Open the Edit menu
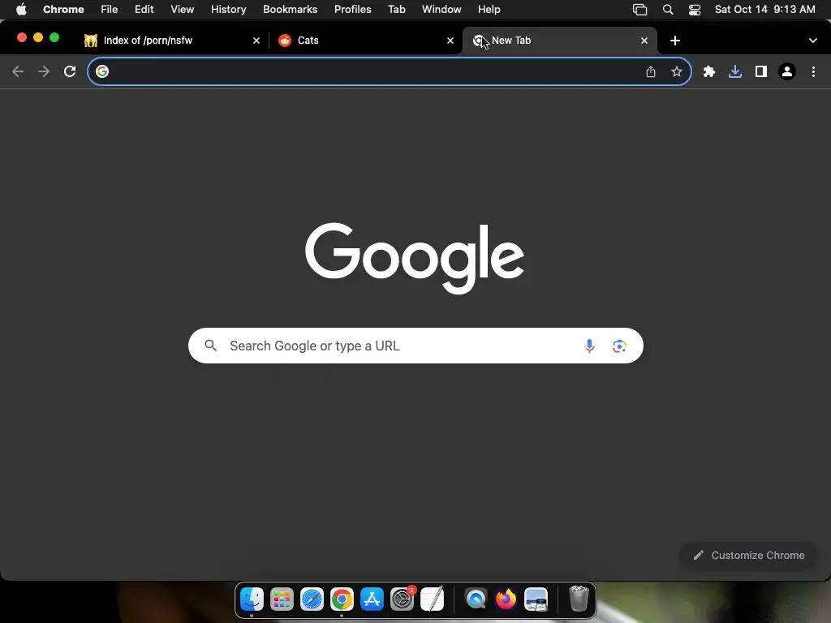The width and height of the screenshot is (831, 623). click(144, 10)
